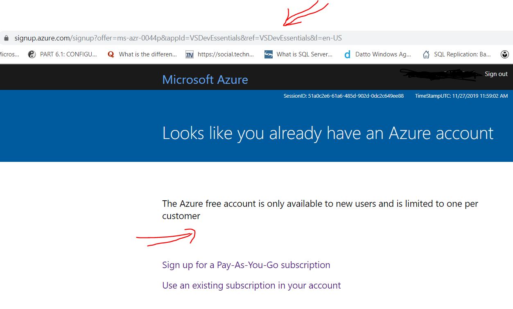Screen dimensions: 513x309
Task: Click the 'Azure free account is only available' message
Action: coord(320,210)
